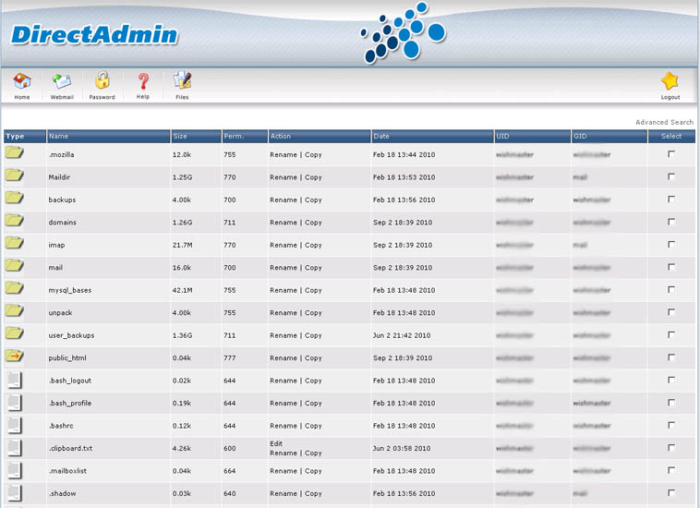This screenshot has height=508, width=700.
Task: Click the DirectAdmin logo
Action: pyautogui.click(x=94, y=35)
